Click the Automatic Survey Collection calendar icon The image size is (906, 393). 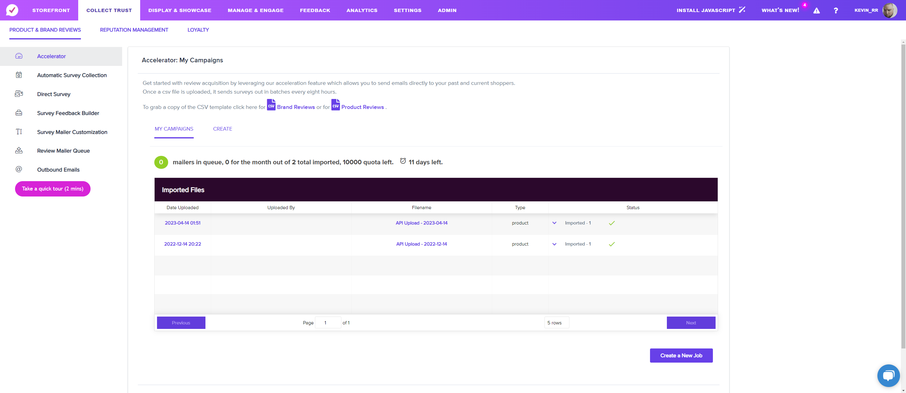pos(19,75)
